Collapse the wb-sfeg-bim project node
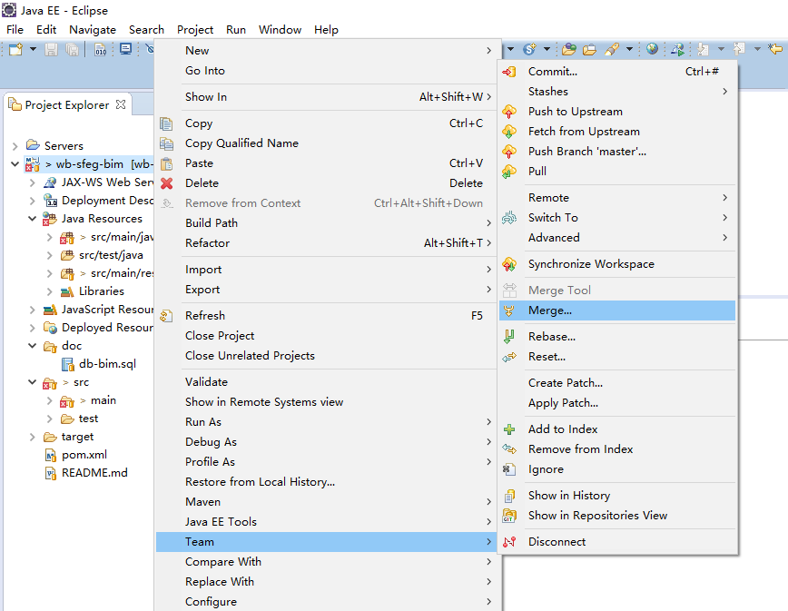Screen dimensions: 788x611 (15, 164)
